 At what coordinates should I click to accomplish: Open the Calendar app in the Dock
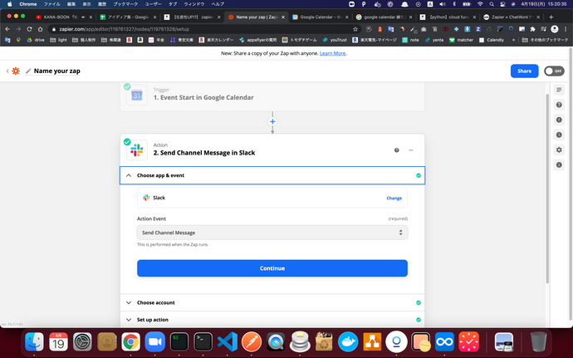coord(58,342)
